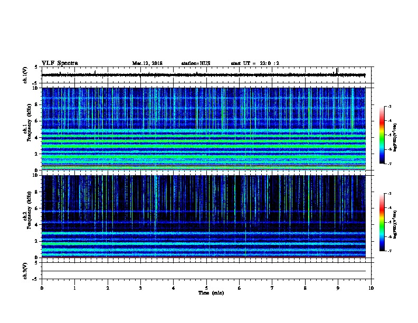Click the ch.1 color bar "log(PSD)(V²/Hz)" label

tap(395, 137)
